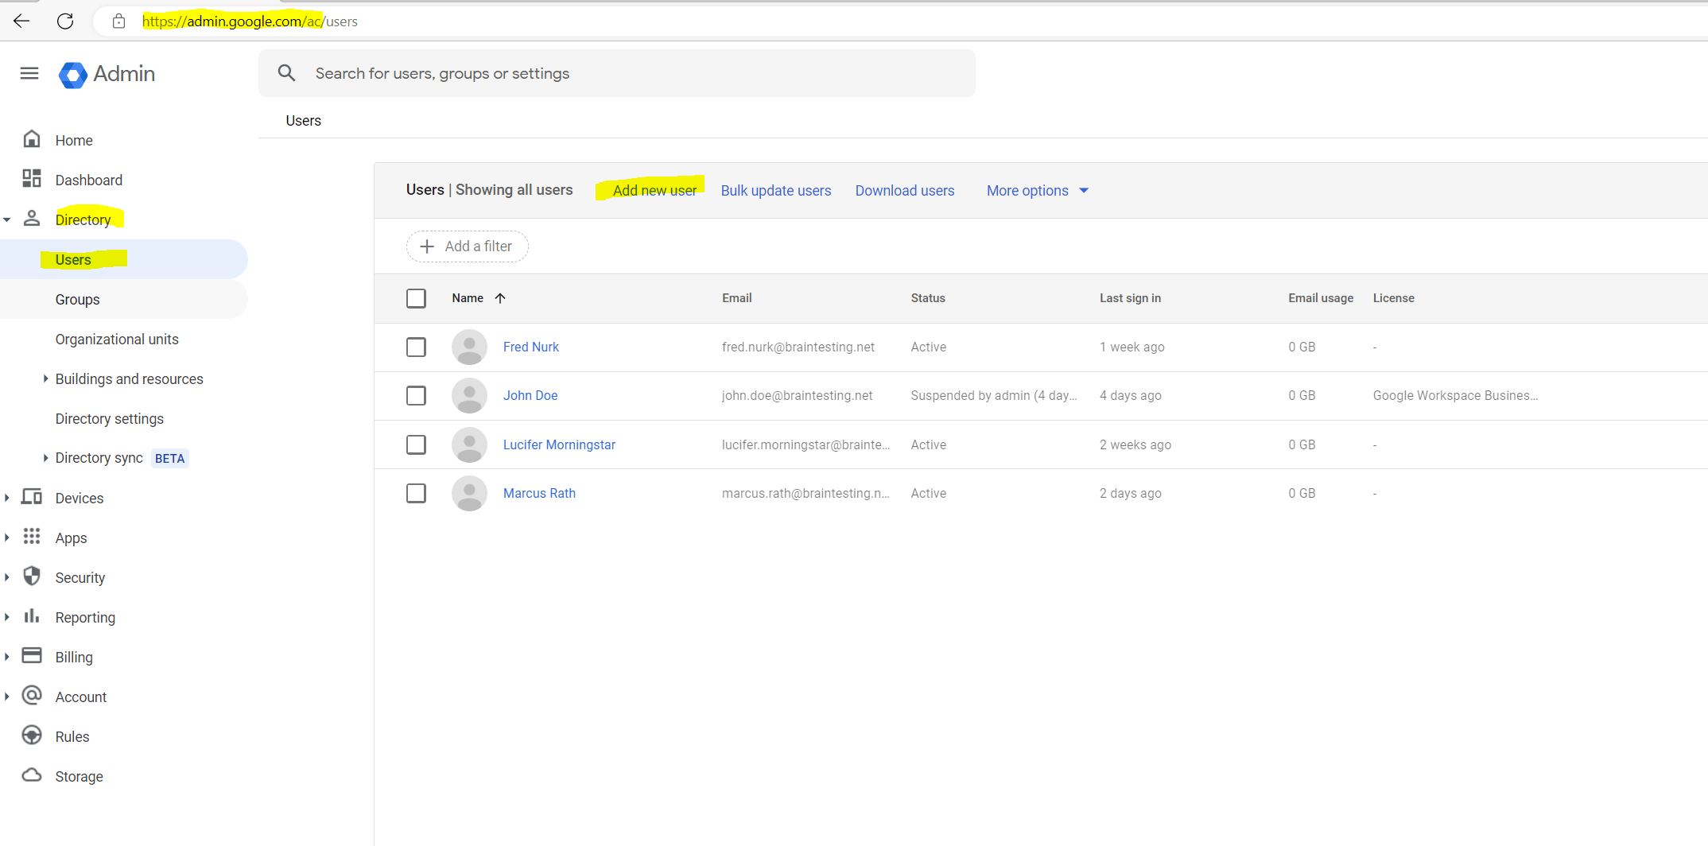Expand the Apps section
This screenshot has height=846, width=1708.
pyautogui.click(x=8, y=537)
